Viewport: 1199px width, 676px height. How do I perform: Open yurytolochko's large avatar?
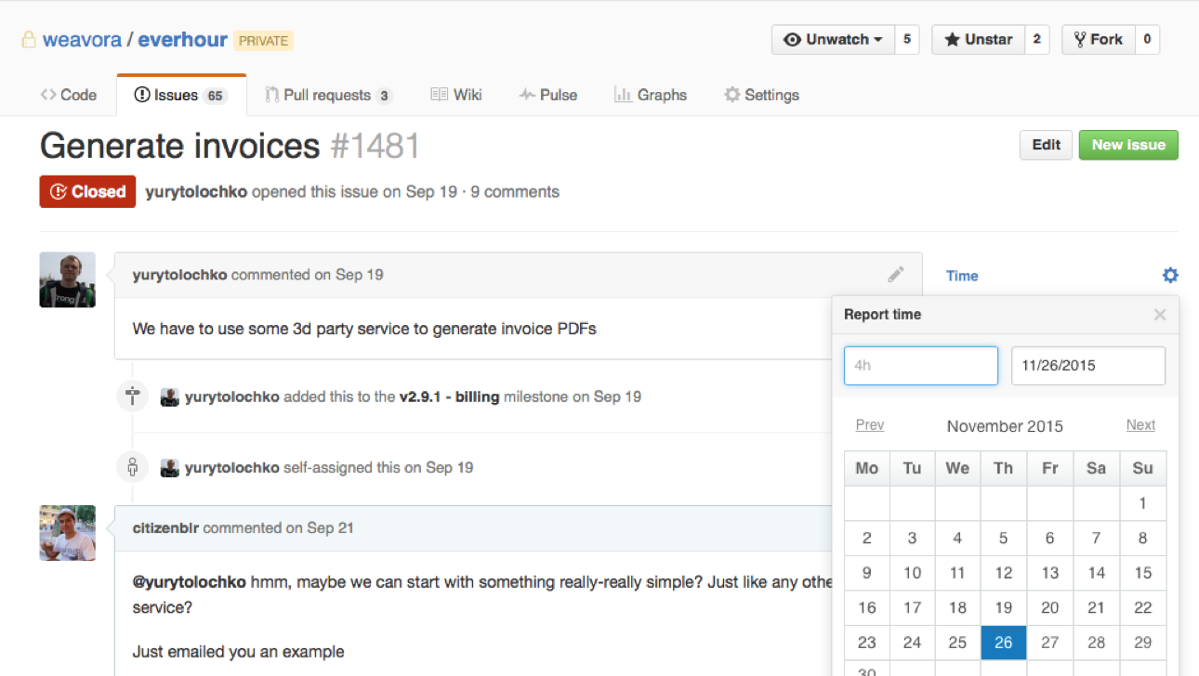[67, 279]
